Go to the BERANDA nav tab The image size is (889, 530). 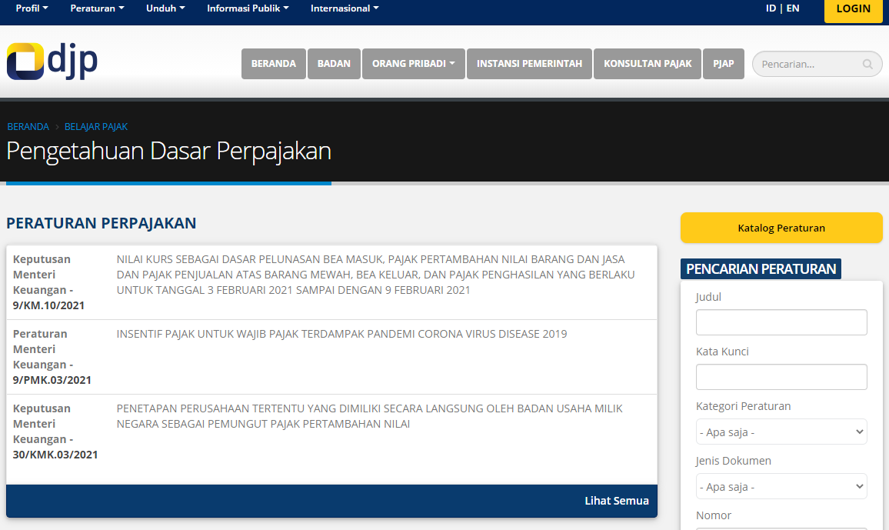(x=274, y=64)
